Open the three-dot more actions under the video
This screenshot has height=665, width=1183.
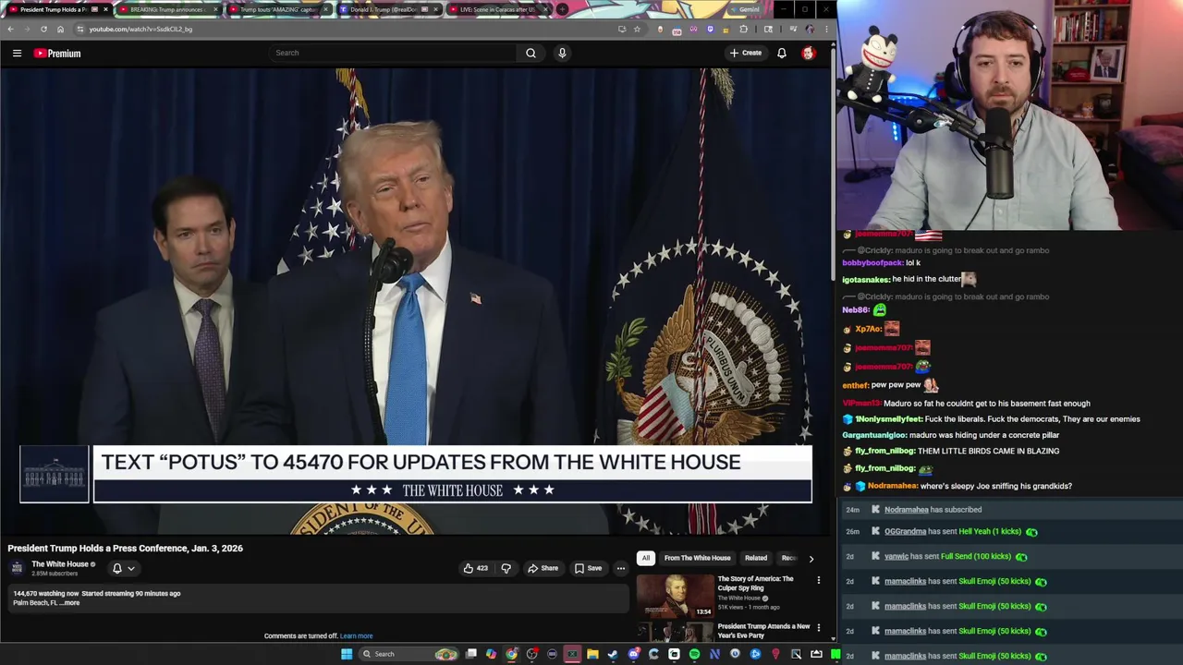[x=621, y=568]
